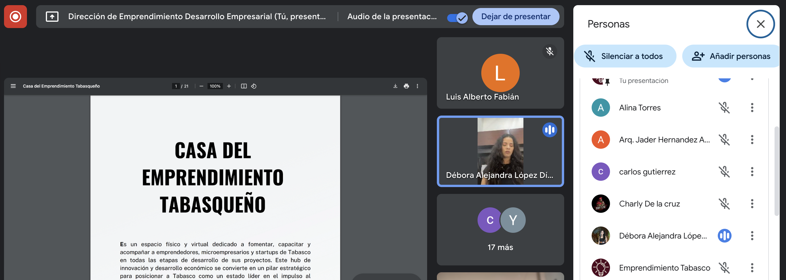The image size is (786, 280).
Task: Click Dejar de presentar button
Action: pos(515,16)
